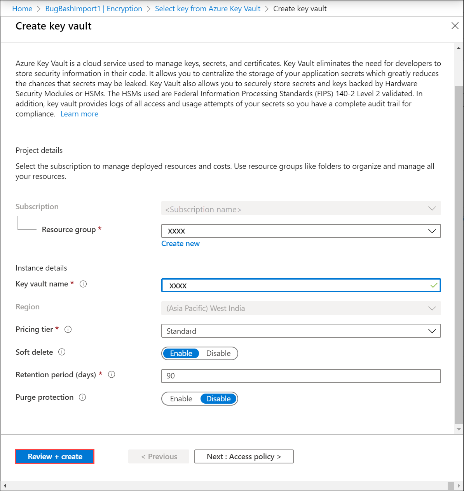
Task: Click inside the Retention period days field
Action: pos(272,376)
